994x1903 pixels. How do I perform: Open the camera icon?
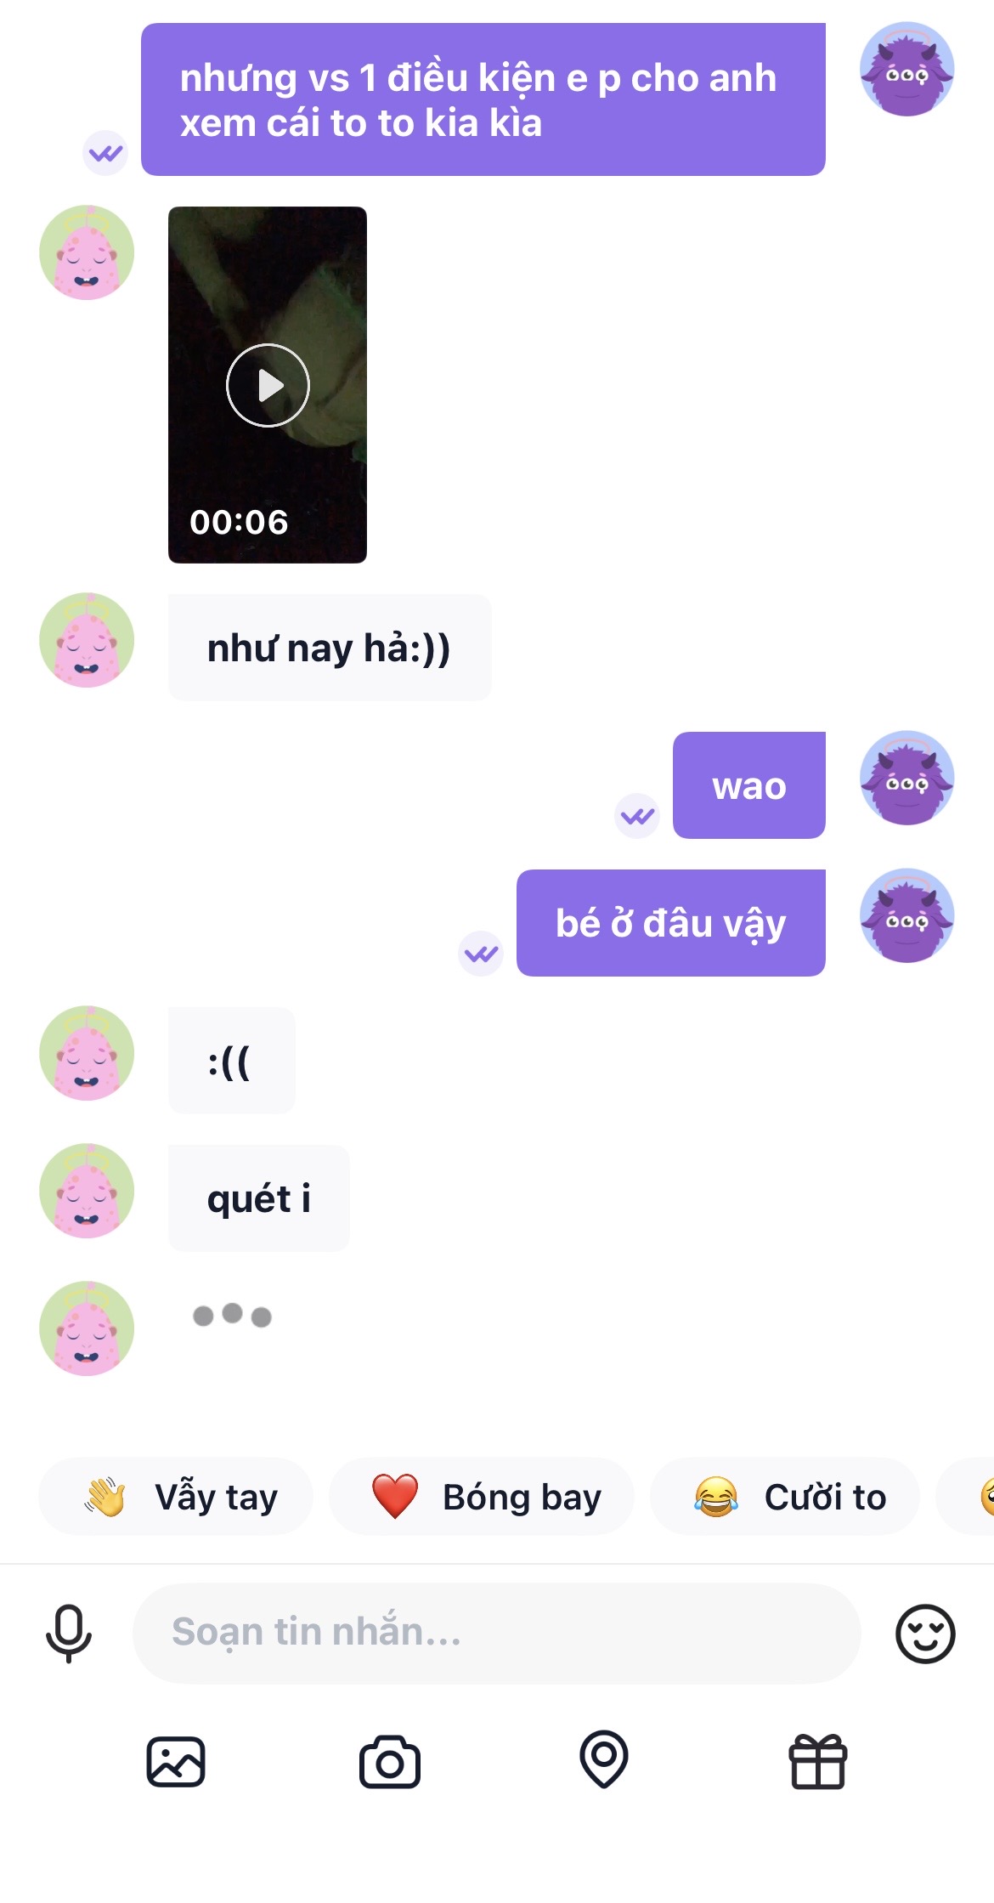coord(390,1763)
